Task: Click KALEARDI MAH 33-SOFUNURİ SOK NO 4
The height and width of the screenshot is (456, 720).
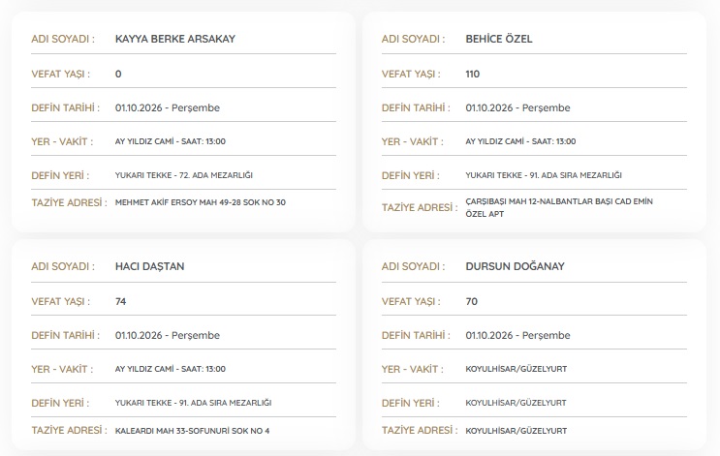Action: 192,431
